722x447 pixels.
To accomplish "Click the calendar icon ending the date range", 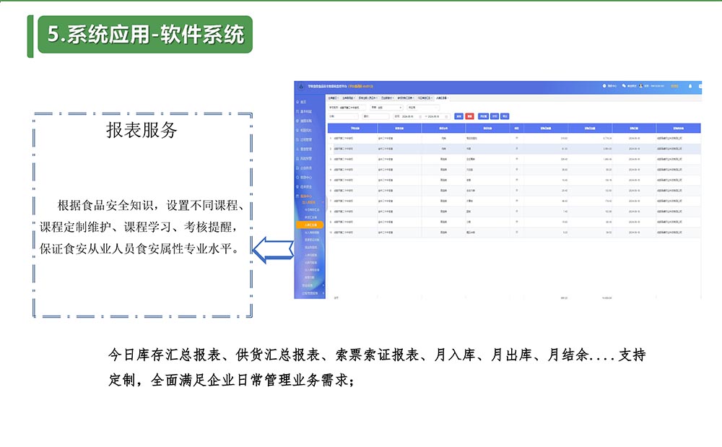I will coord(446,116).
